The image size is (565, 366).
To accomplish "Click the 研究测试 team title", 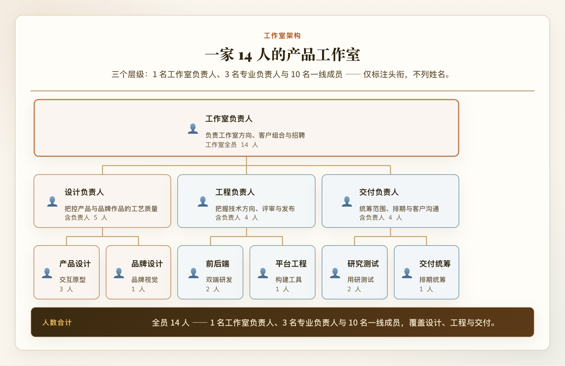I will click(363, 264).
